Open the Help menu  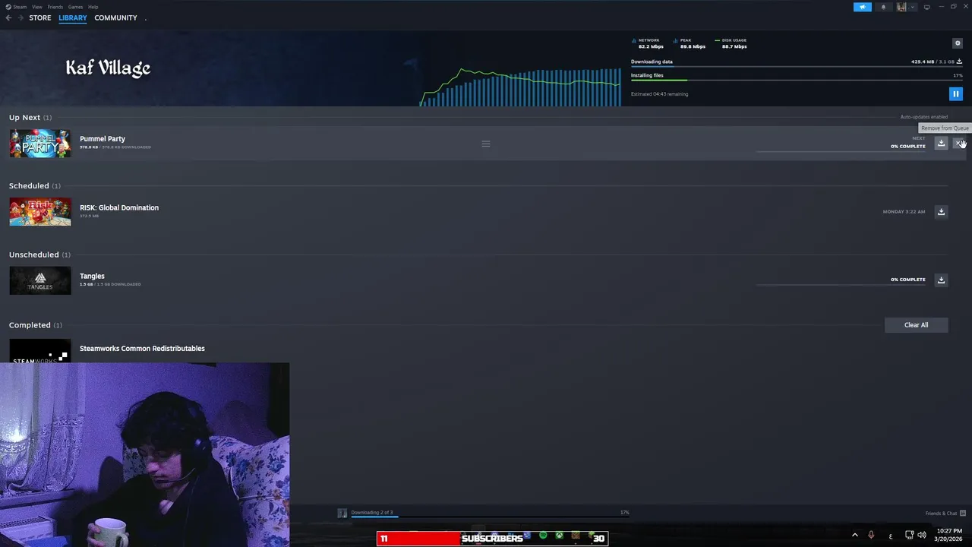(93, 7)
